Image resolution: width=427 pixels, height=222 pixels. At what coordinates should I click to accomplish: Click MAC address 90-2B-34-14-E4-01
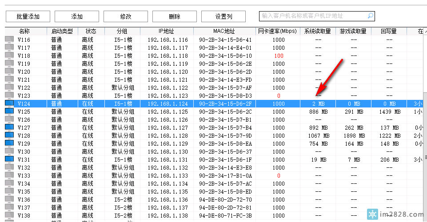point(225,48)
